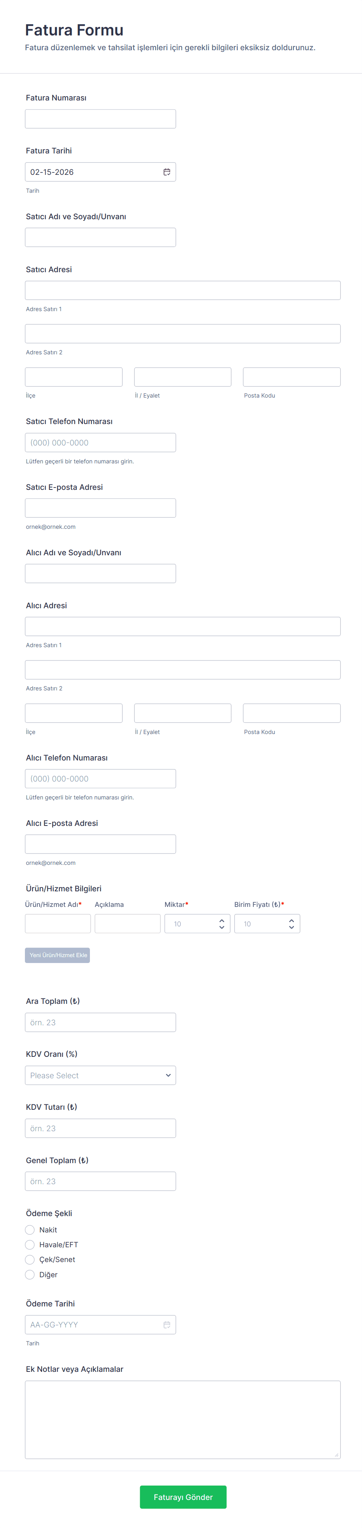362x1528 pixels.
Task: Select the Çek/Senet radio button
Action: [x=30, y=1259]
